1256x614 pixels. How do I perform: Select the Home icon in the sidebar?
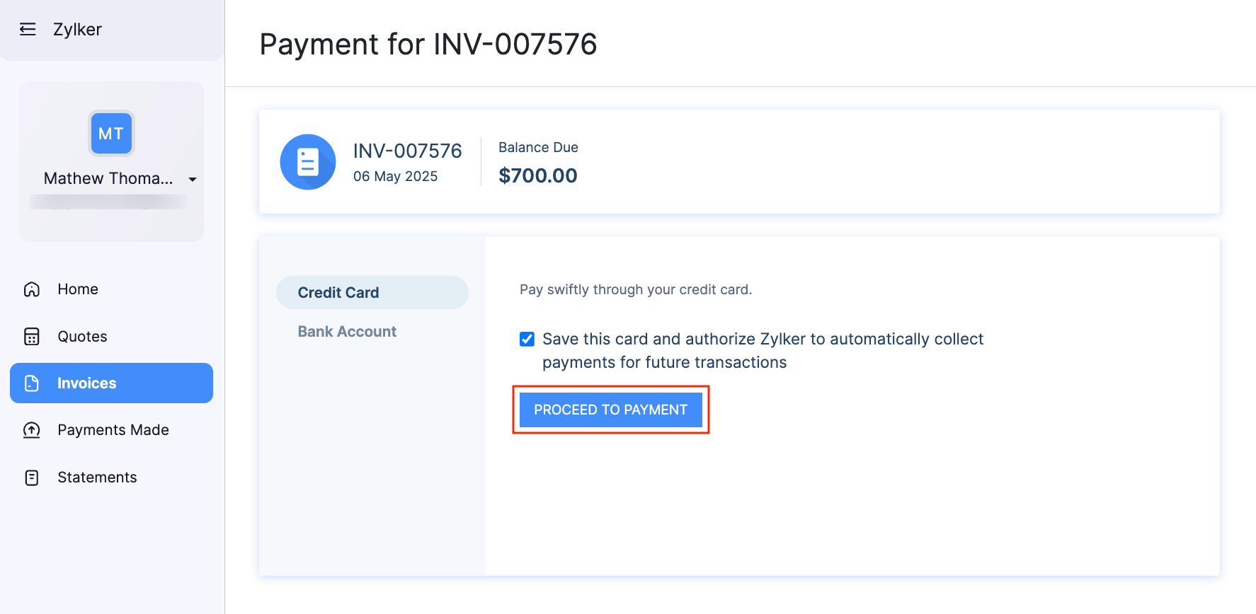click(x=31, y=289)
